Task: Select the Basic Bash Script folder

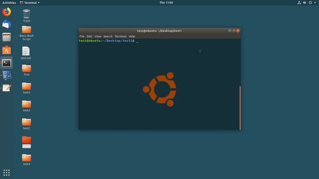Action: 26,33
